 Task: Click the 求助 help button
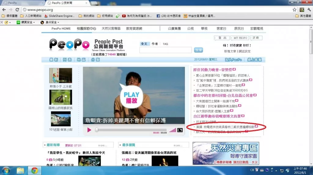[x=256, y=38]
